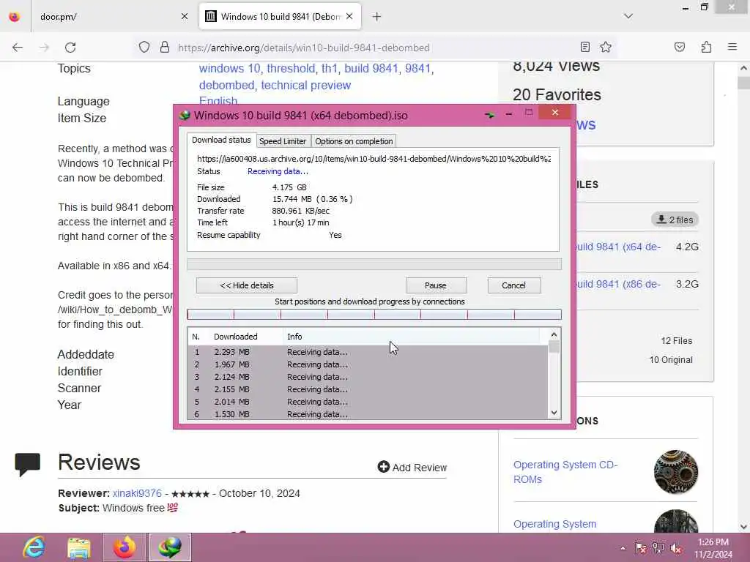Show hidden tray icons arrow

coord(623,548)
